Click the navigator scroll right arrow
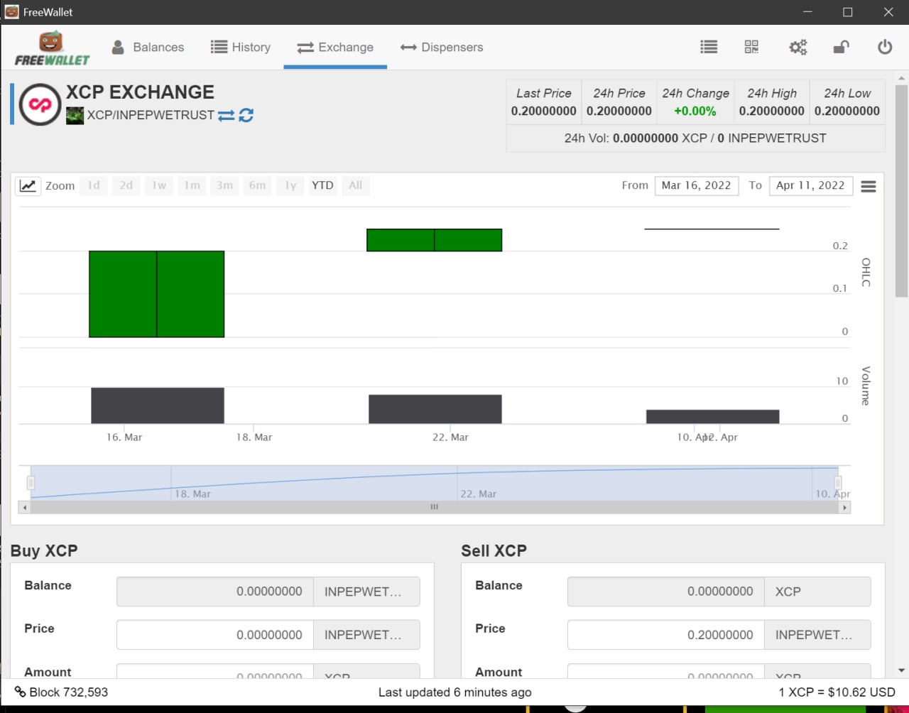Screen dimensions: 909x713 click(x=844, y=507)
